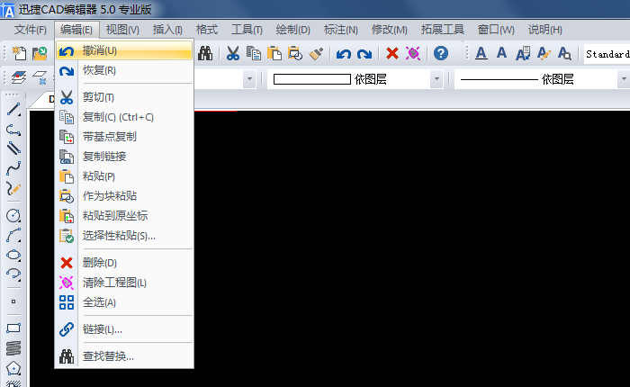Open the 插入(I) menu
Image resolution: width=630 pixels, height=387 pixels.
coord(167,30)
